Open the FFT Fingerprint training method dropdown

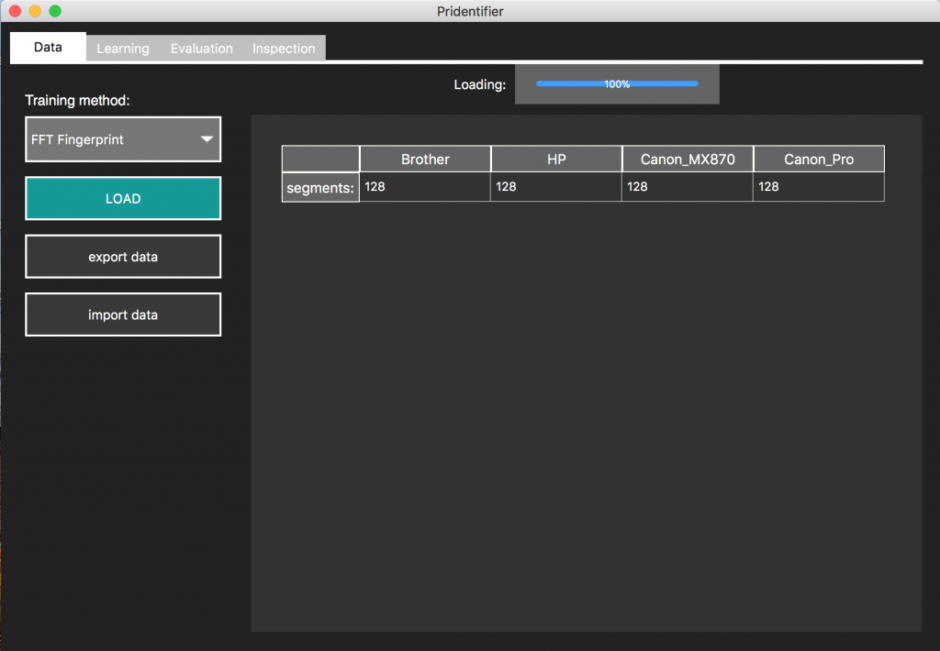[123, 139]
